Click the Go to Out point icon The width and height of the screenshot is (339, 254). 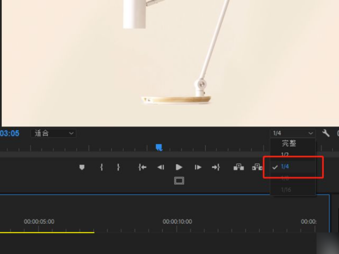point(215,167)
